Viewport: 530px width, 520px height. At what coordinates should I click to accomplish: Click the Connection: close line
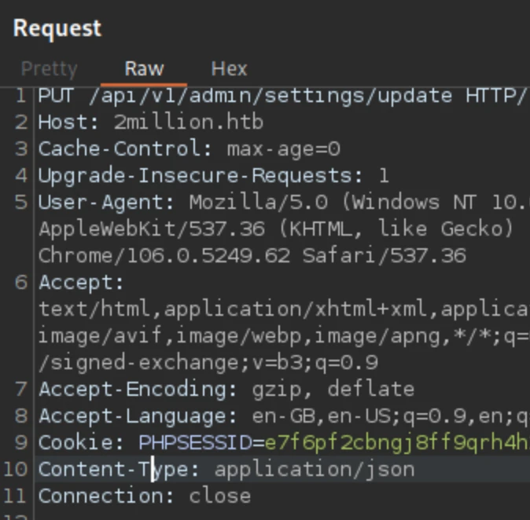[x=145, y=496]
